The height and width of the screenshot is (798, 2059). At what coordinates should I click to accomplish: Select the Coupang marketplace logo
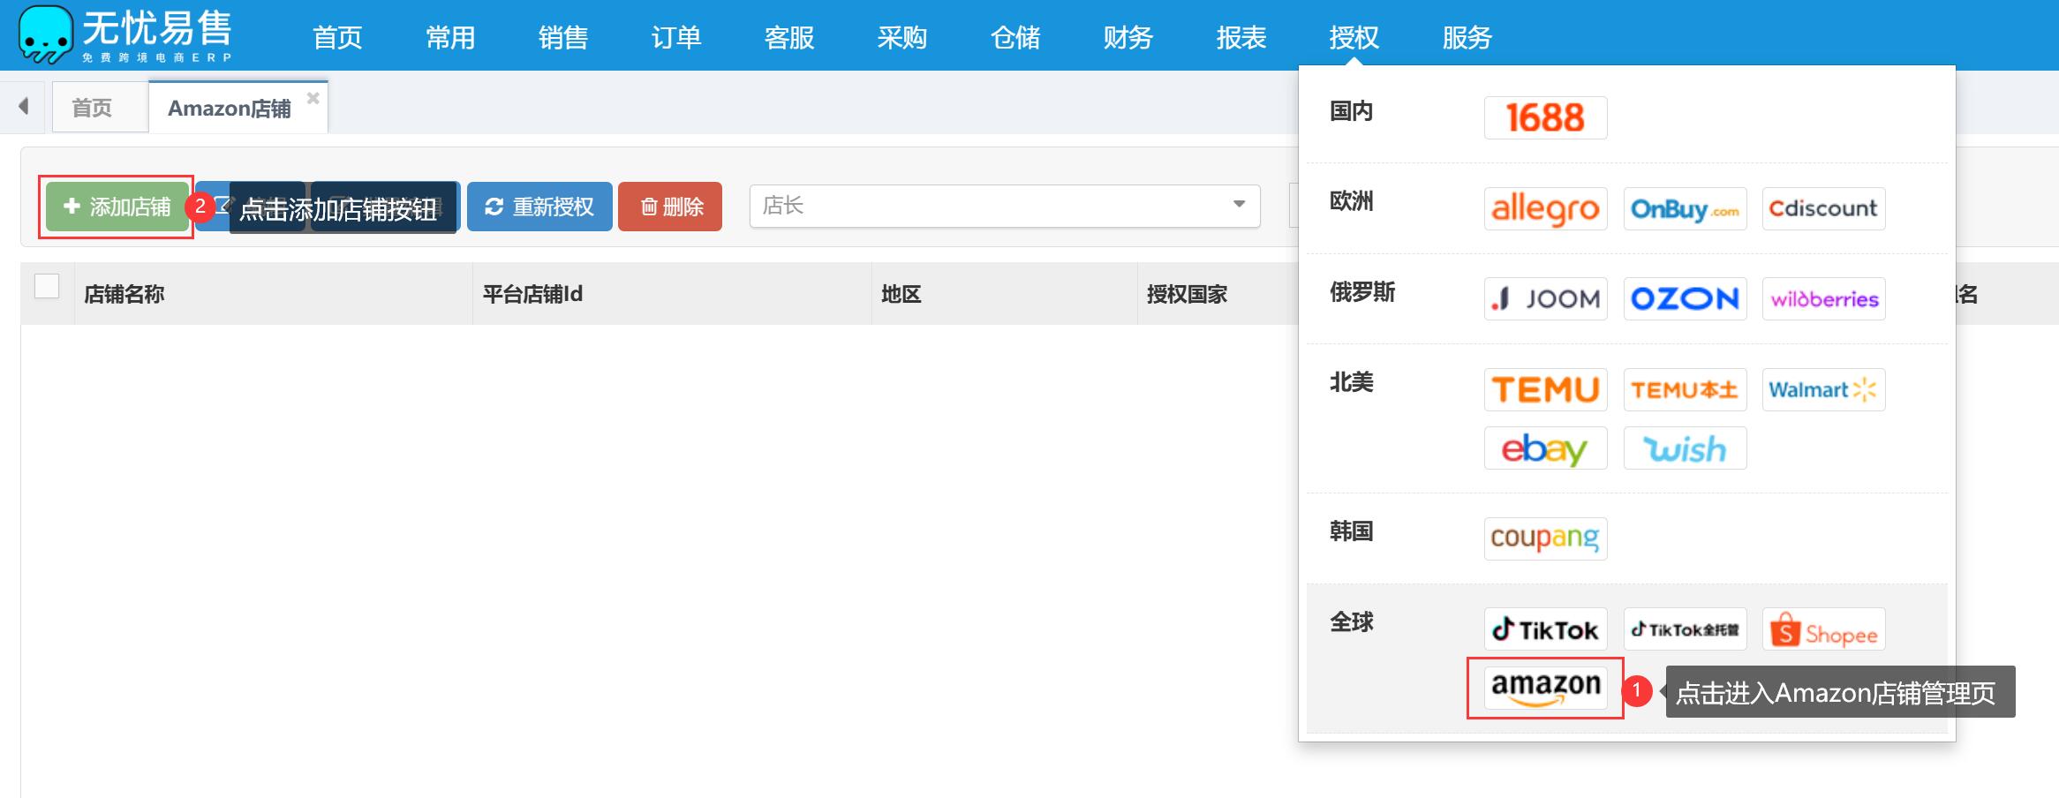click(x=1545, y=538)
